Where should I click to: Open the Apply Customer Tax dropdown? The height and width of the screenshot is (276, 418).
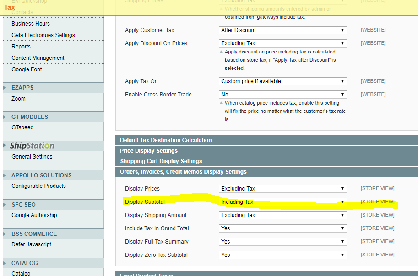[x=282, y=30]
